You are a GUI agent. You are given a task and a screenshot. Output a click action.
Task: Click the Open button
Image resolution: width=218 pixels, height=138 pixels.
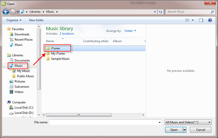174,130
